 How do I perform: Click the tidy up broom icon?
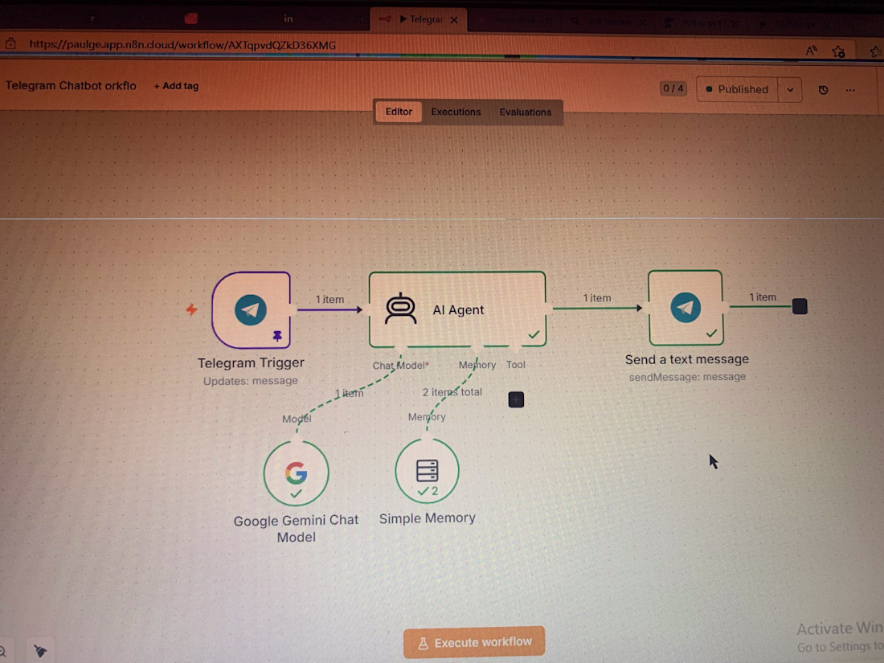pos(40,651)
